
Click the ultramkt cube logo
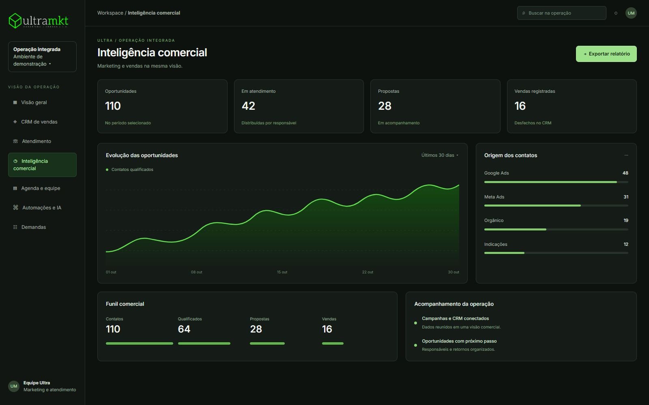(x=15, y=21)
